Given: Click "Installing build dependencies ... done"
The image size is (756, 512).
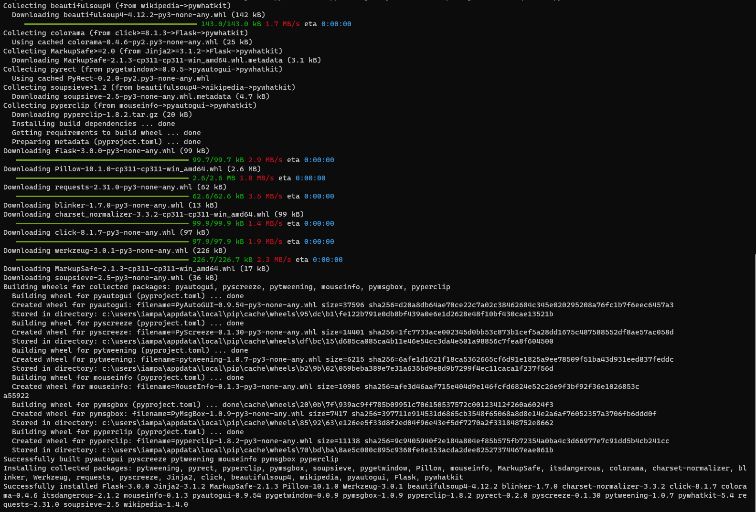Looking at the screenshot, I should (x=94, y=124).
